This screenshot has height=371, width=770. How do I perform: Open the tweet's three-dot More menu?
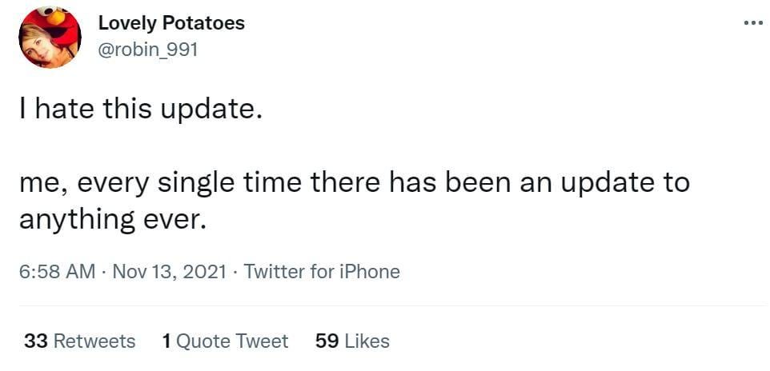coord(752,23)
